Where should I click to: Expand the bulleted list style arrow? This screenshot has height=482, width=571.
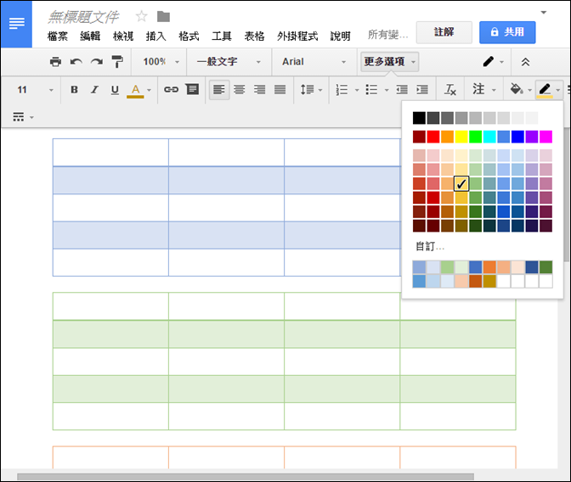(387, 90)
